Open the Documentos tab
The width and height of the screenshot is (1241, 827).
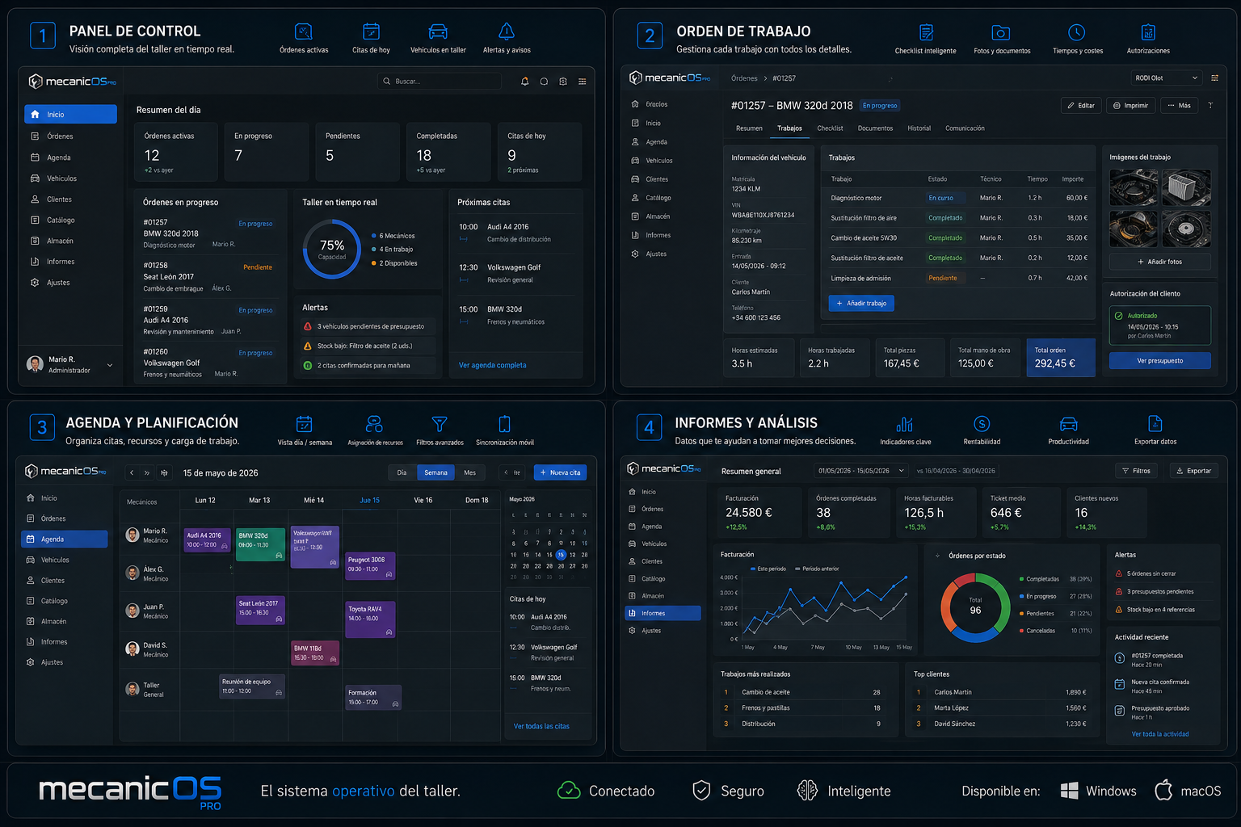(x=875, y=128)
